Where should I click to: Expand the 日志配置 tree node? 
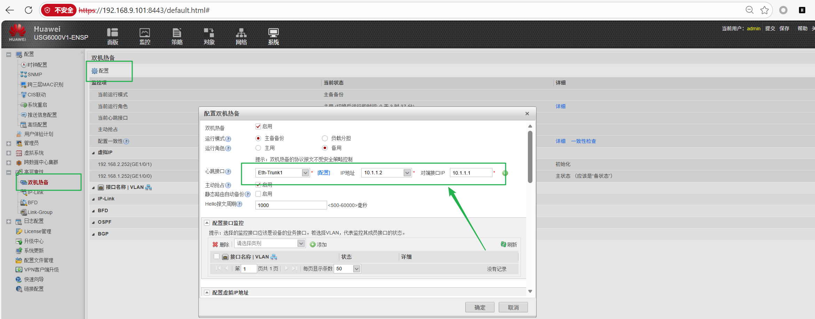click(x=9, y=222)
